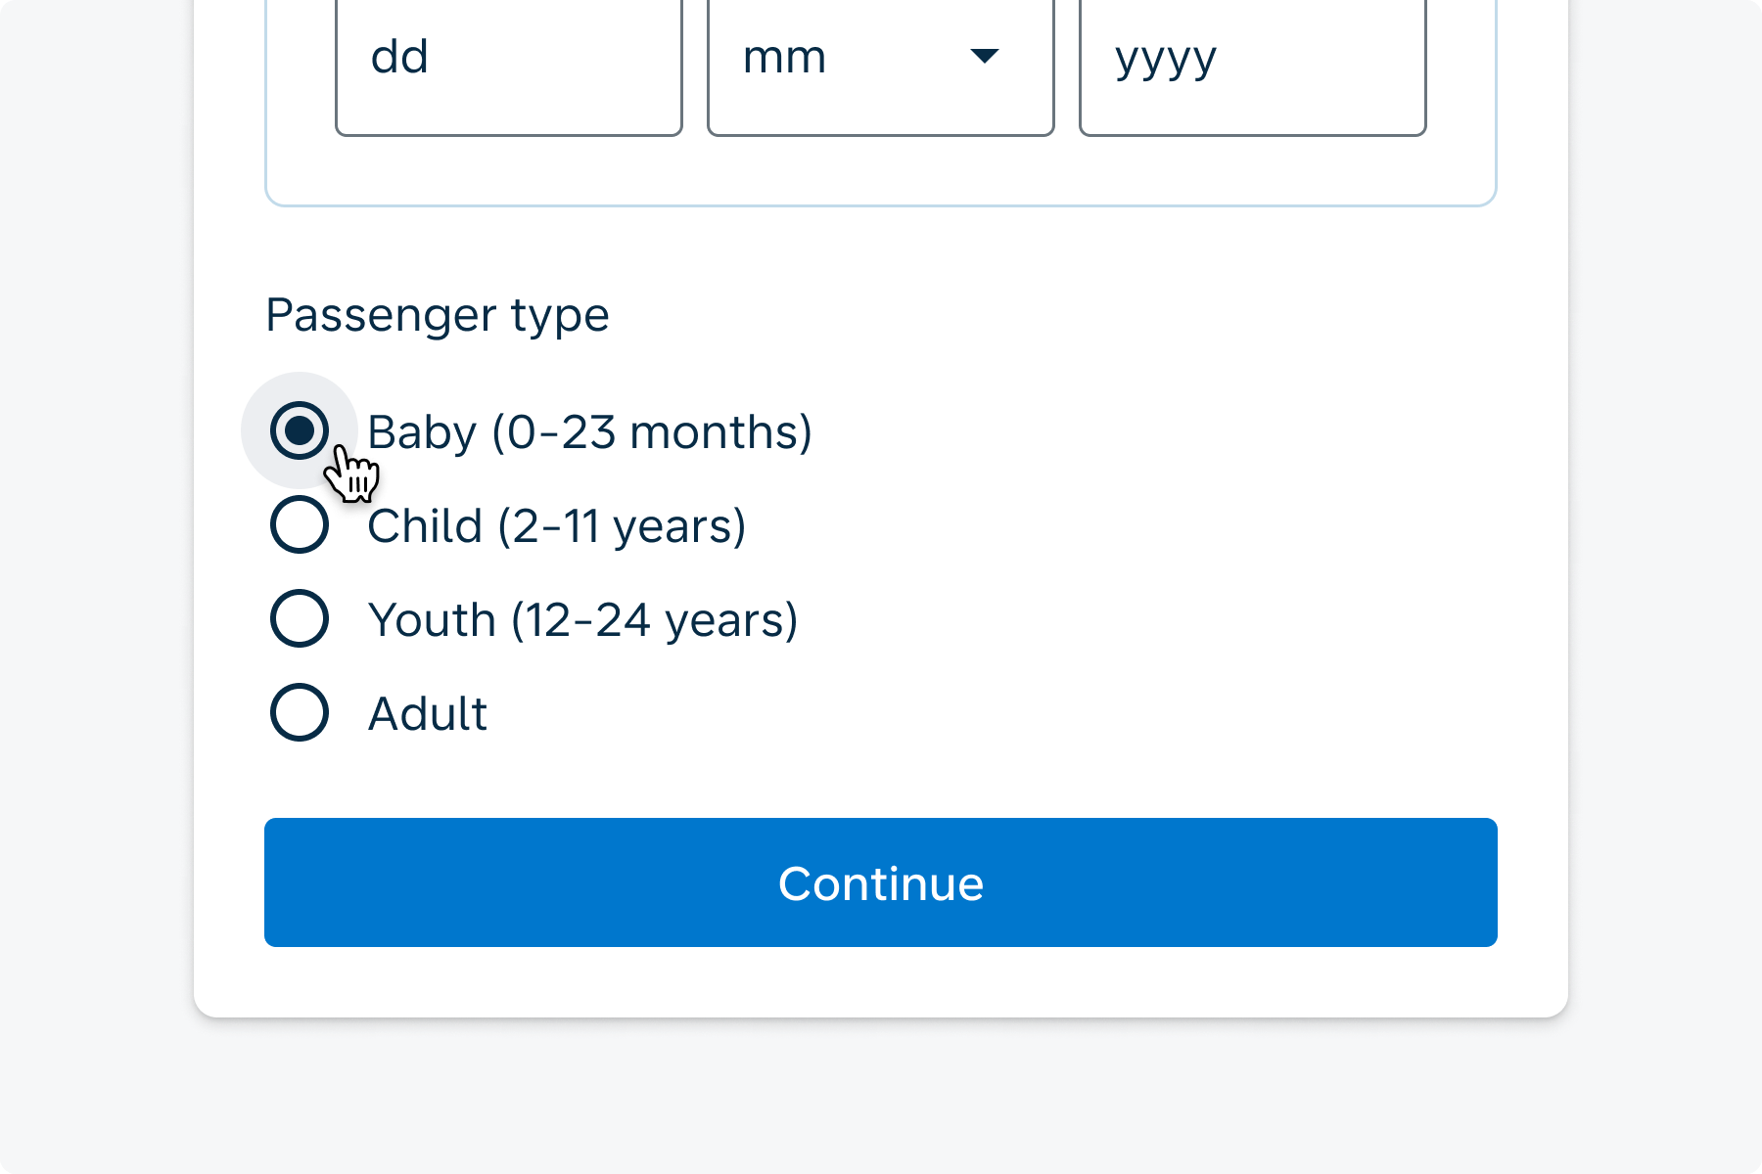Click the "Child (2-11 years)" label text
1762x1174 pixels.
pyautogui.click(x=556, y=525)
